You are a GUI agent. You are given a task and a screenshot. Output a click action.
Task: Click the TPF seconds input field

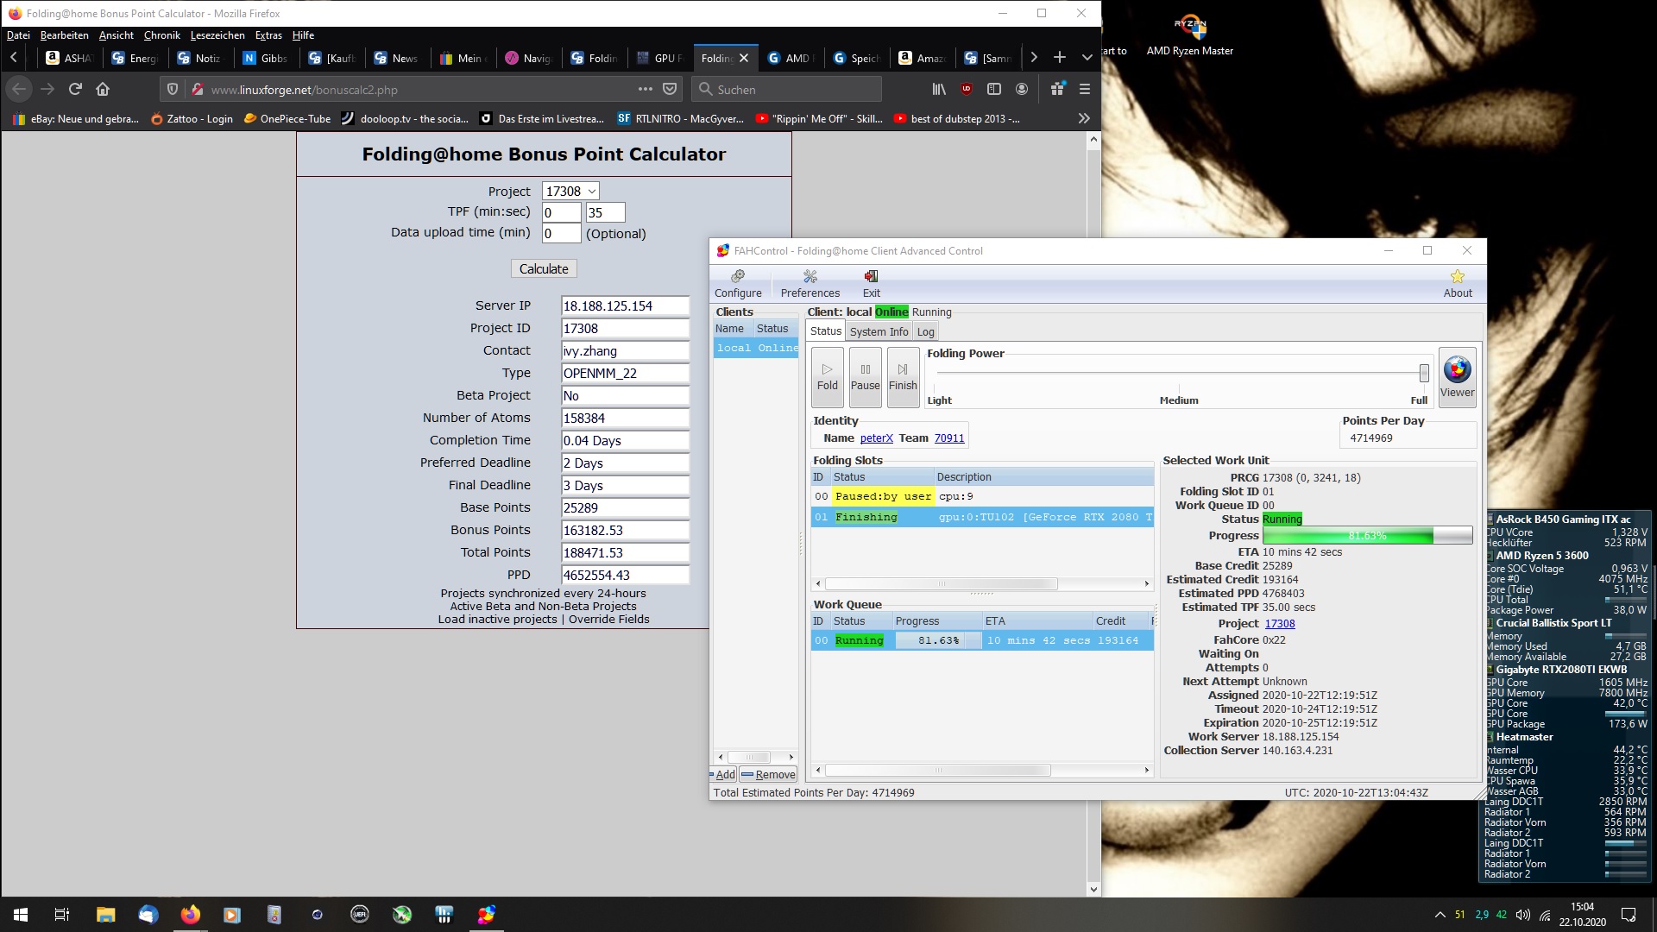(x=605, y=212)
